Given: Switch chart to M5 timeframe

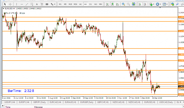Looking at the screenshot, I should coord(65,4).
